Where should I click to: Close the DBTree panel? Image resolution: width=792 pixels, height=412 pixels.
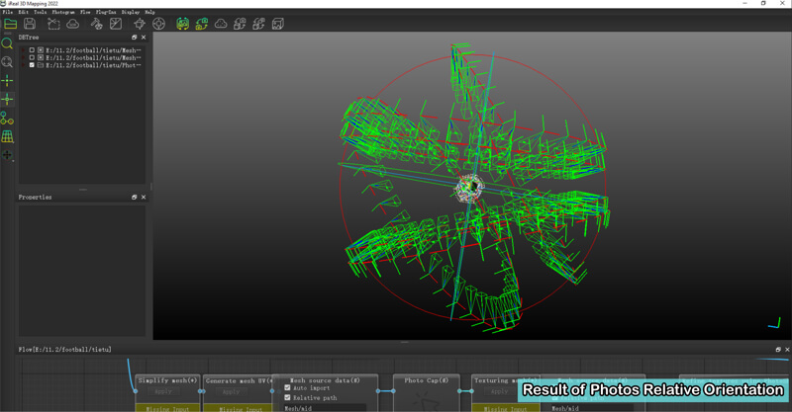144,38
